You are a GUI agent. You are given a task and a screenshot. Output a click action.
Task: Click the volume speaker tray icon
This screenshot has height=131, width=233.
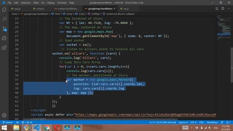[x=210, y=128]
